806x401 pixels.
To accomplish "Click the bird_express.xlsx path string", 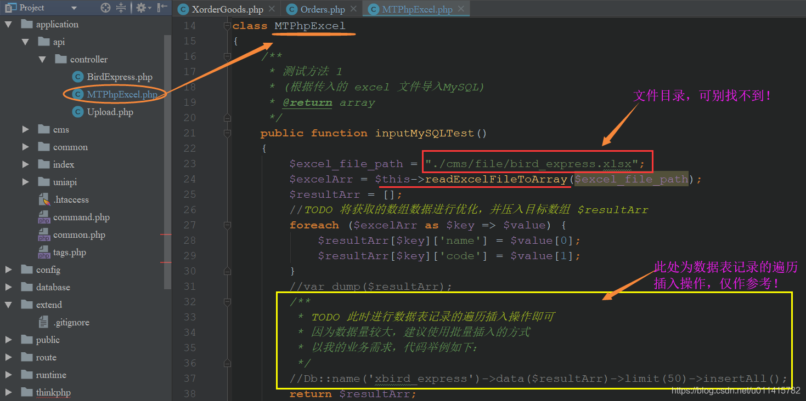I will point(532,164).
